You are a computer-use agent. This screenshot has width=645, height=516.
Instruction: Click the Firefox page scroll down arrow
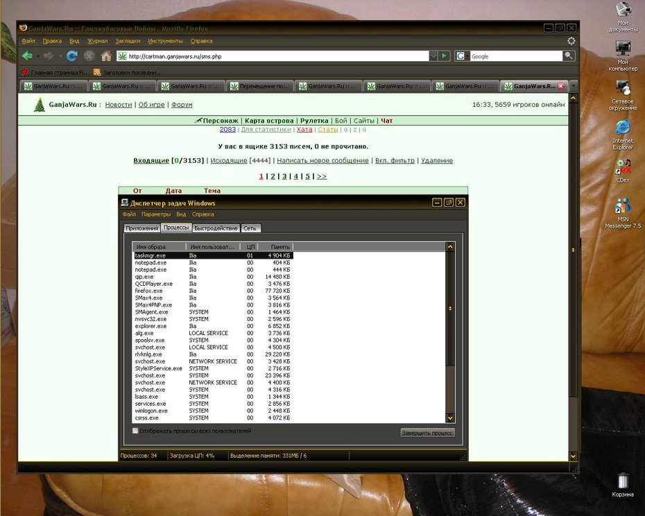click(573, 456)
